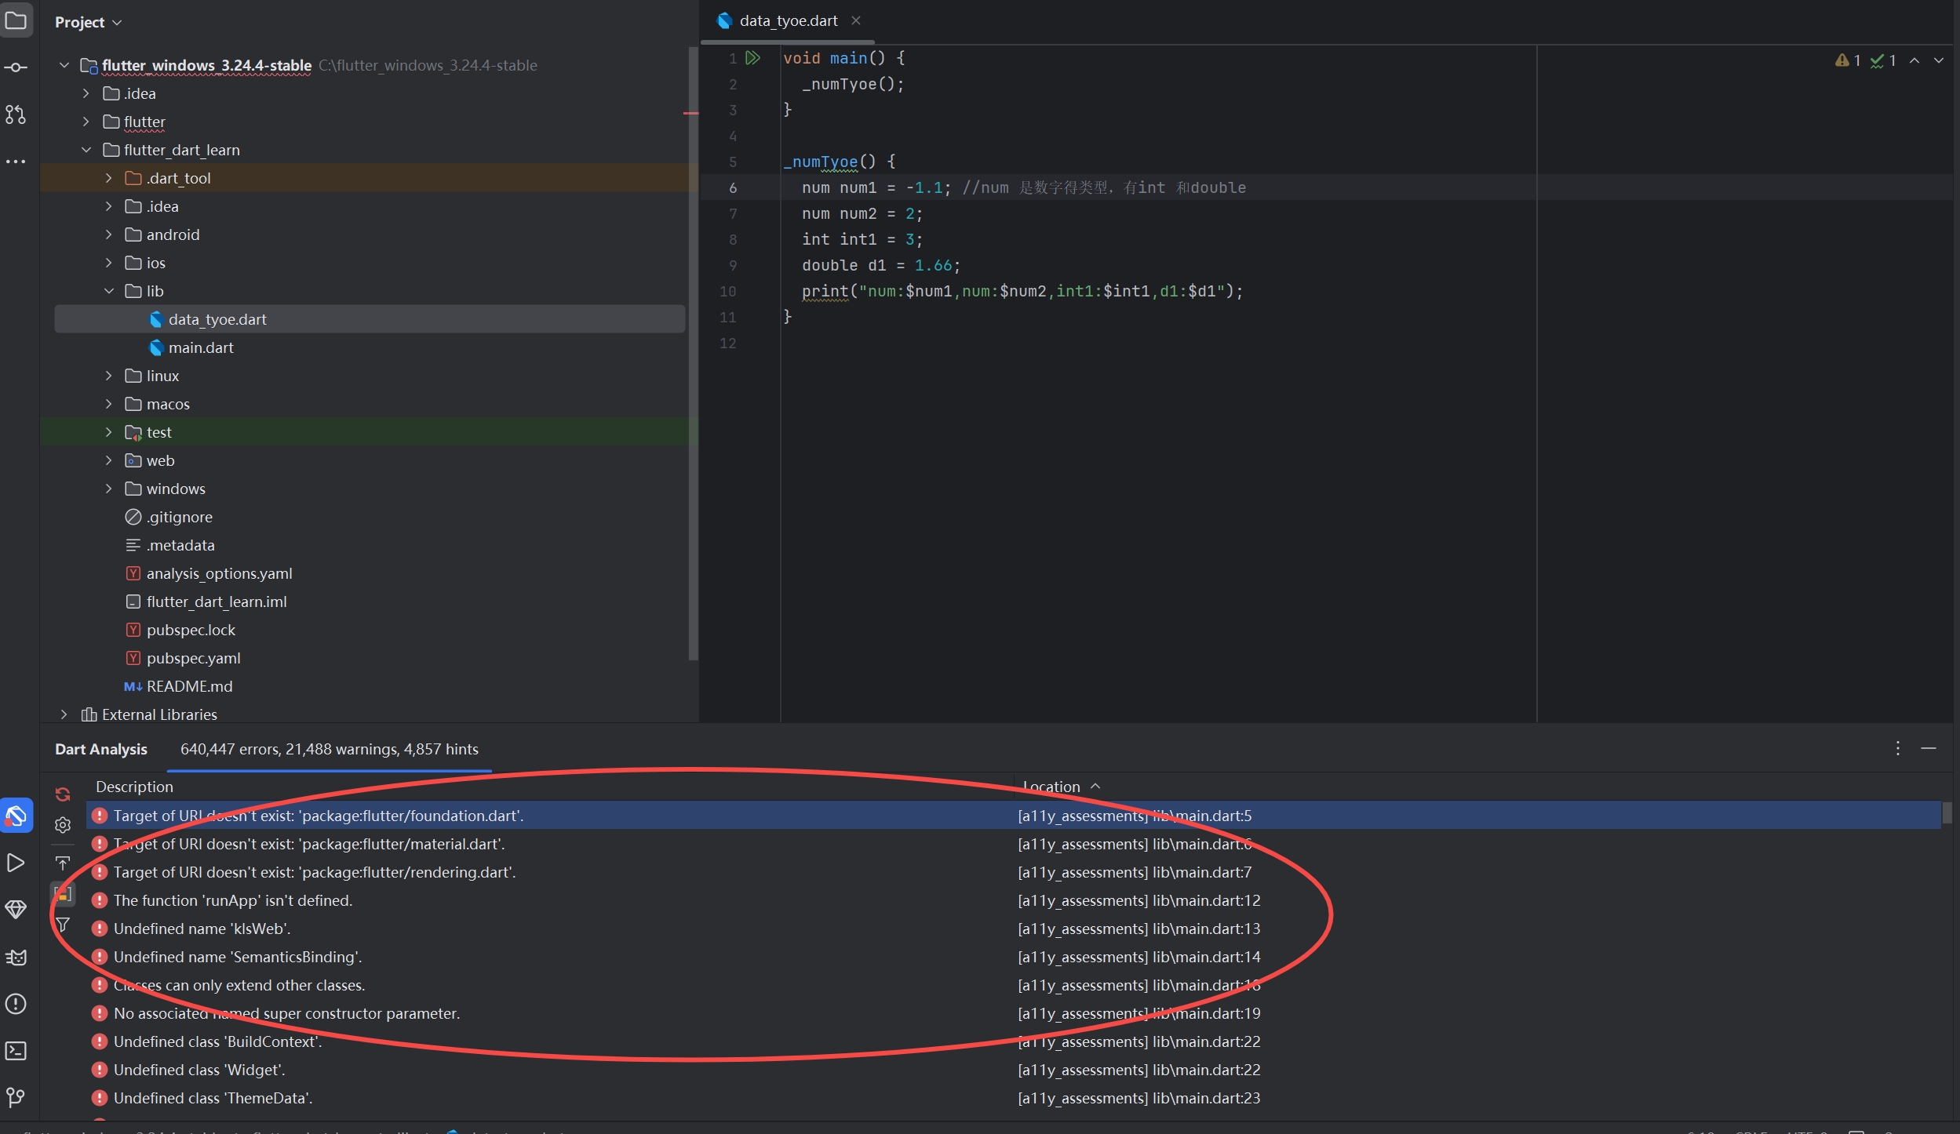The image size is (1960, 1134).
Task: Toggle group by severity button
Action: coord(63,893)
